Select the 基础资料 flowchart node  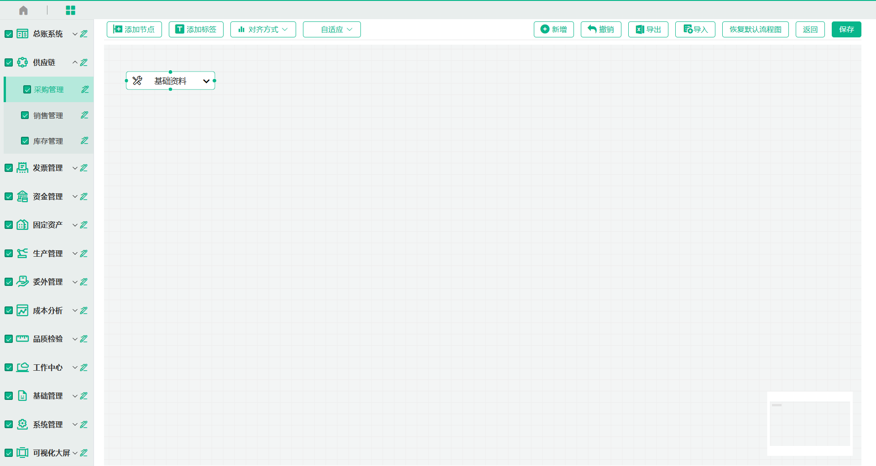coord(170,81)
